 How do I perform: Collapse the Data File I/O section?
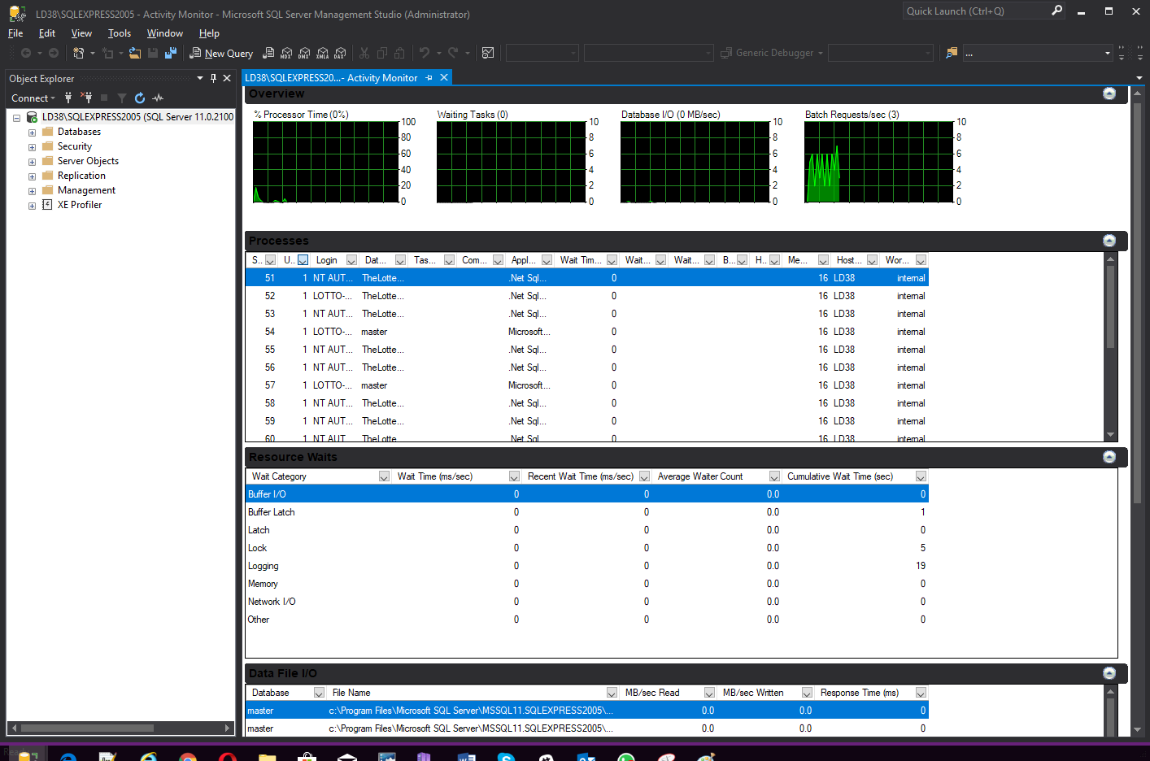[x=1109, y=673]
